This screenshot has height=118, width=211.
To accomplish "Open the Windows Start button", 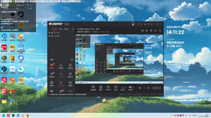I will pyautogui.click(x=4, y=115).
